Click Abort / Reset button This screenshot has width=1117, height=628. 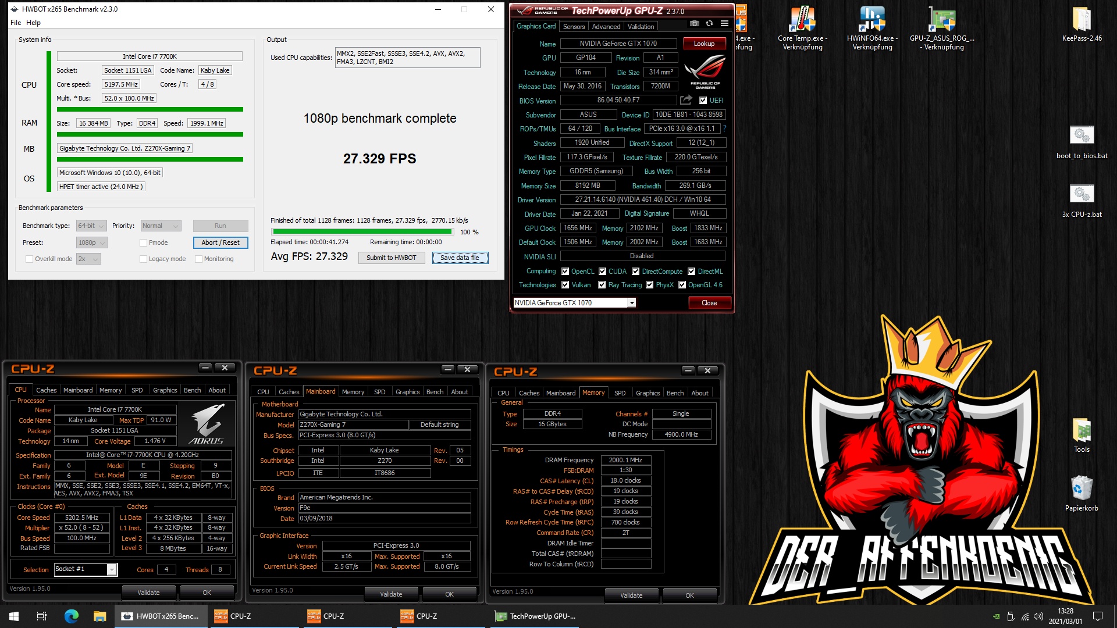coord(220,242)
